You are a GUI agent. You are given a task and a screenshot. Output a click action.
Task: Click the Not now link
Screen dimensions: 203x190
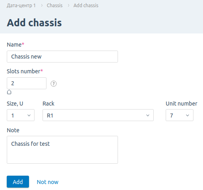point(48,182)
